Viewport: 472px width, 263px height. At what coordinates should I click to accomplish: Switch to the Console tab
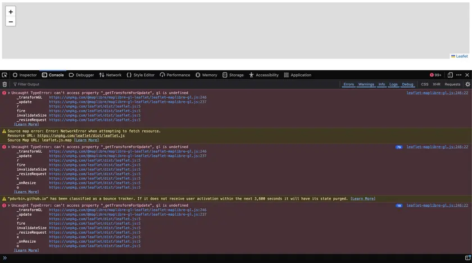pyautogui.click(x=53, y=75)
